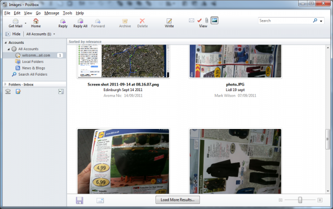
Task: Click the vertical scrollbar thumb
Action: point(327,139)
